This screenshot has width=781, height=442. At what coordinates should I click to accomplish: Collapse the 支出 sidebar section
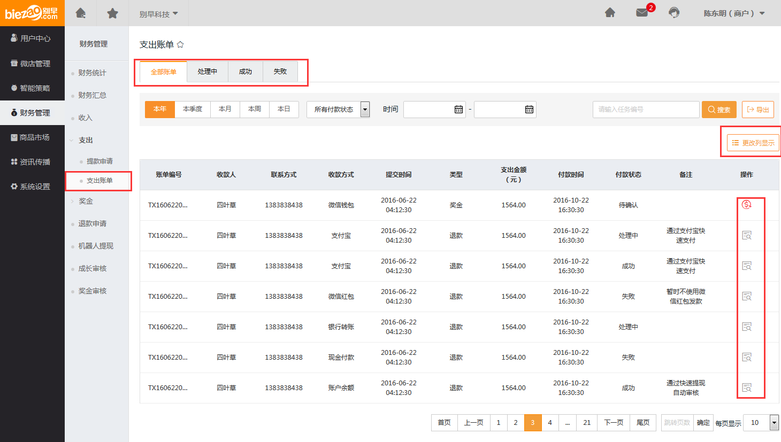pyautogui.click(x=85, y=140)
